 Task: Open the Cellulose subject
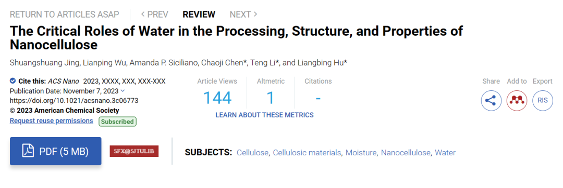coord(252,153)
